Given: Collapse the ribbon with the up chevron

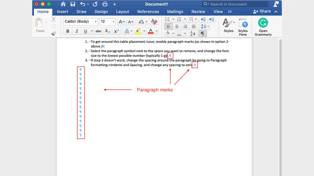Looking at the screenshot, I should pos(276,12).
